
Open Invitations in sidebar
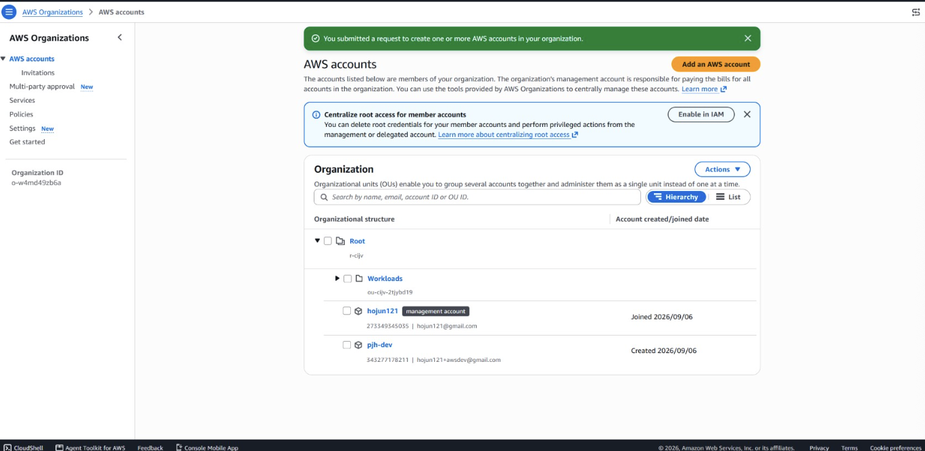pos(38,73)
